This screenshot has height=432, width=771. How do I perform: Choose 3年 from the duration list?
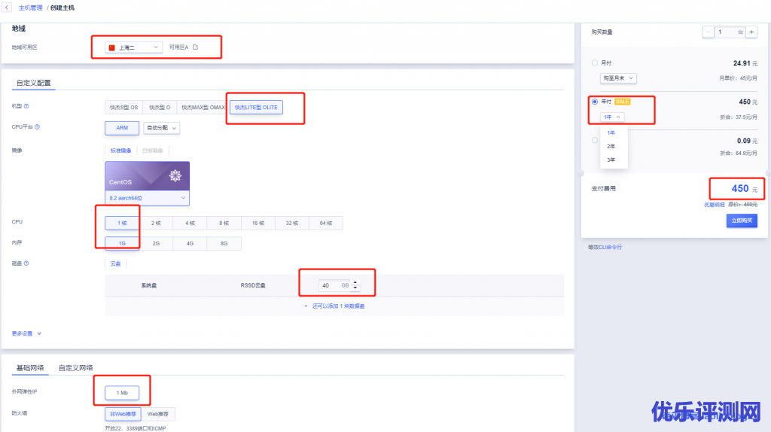[611, 160]
